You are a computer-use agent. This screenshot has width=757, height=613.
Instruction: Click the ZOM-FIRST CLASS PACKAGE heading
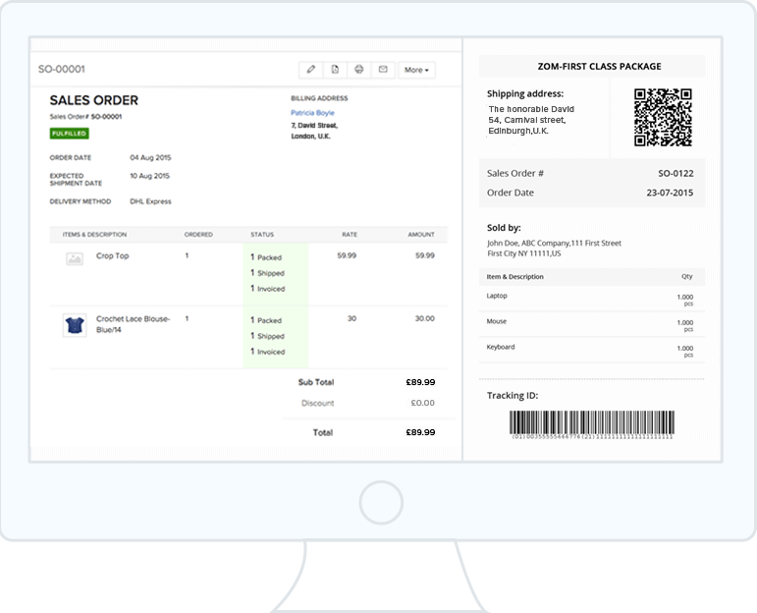pyautogui.click(x=600, y=66)
